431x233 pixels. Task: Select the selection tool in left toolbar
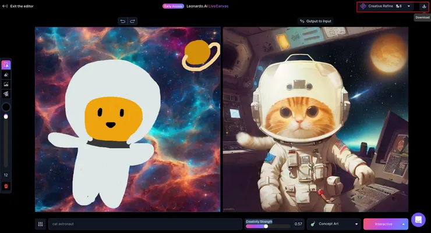point(6,65)
